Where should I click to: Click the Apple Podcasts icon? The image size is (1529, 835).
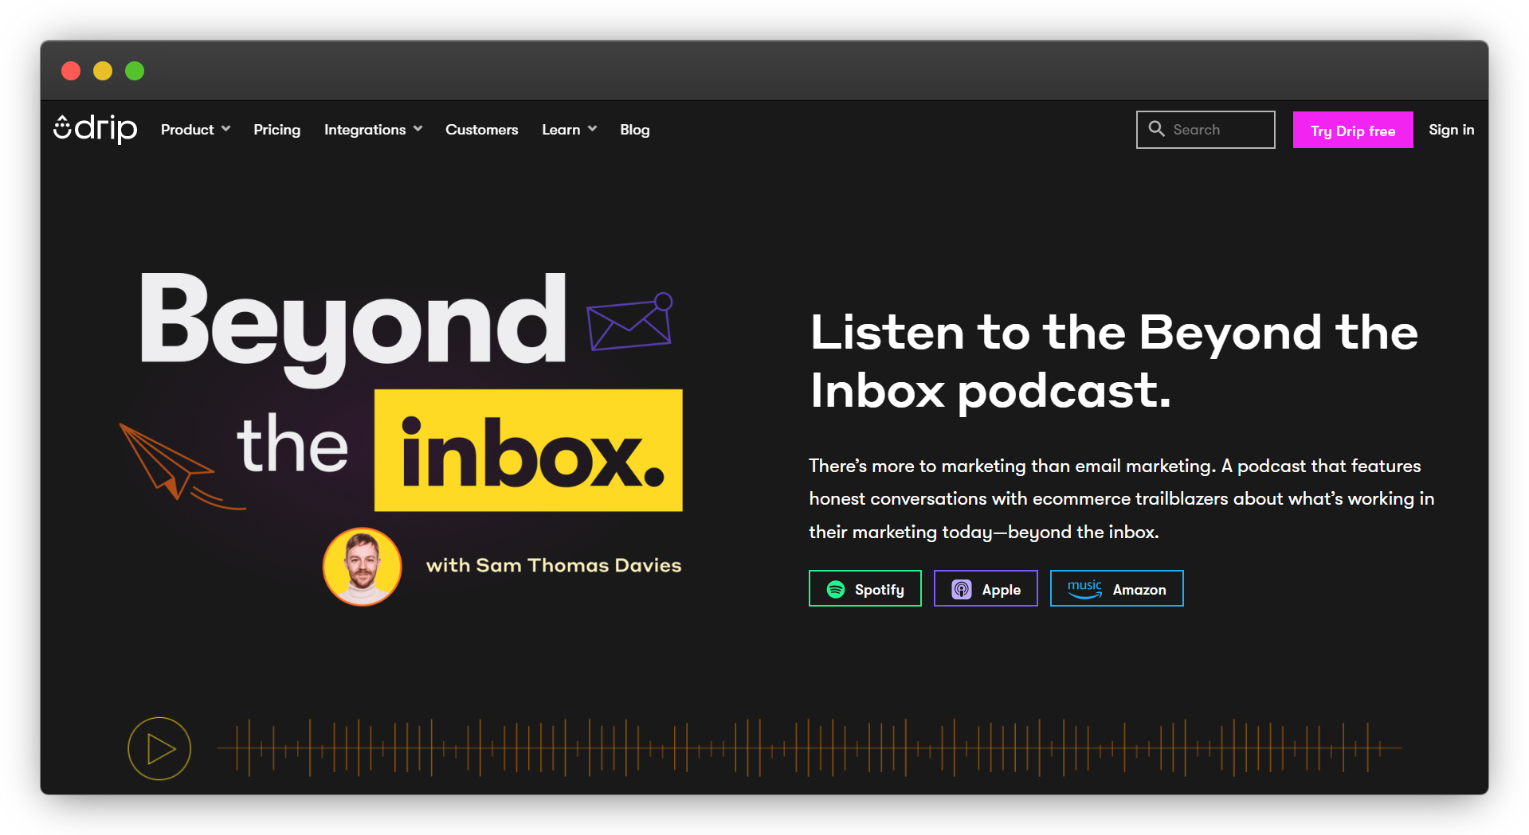pos(962,589)
